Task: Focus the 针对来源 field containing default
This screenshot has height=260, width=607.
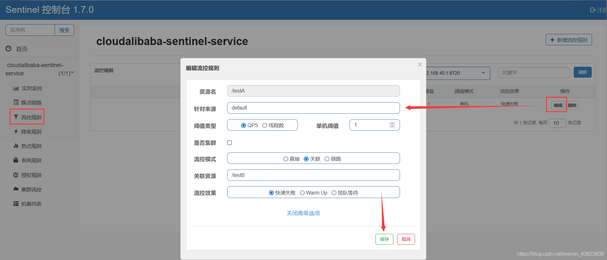Action: (313, 108)
